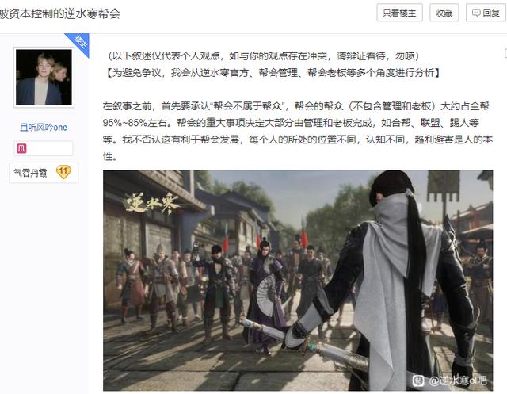Screen dimensions: 507x394
Task: Click the 只看楼主 button
Action: 399,13
